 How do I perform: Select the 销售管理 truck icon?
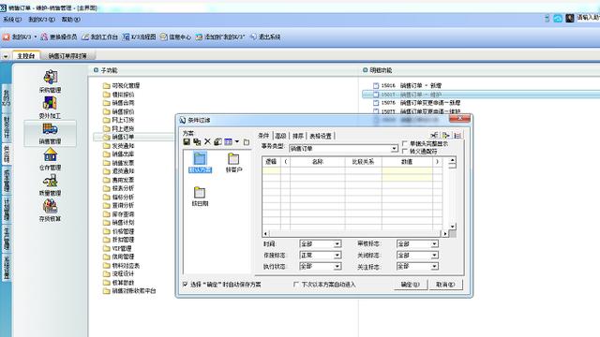tap(50, 129)
